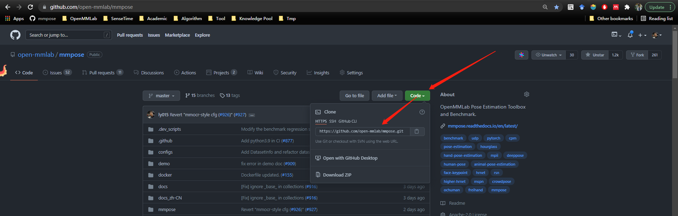The height and width of the screenshot is (216, 678).
Task: Open the .github folder
Action: [x=165, y=141]
